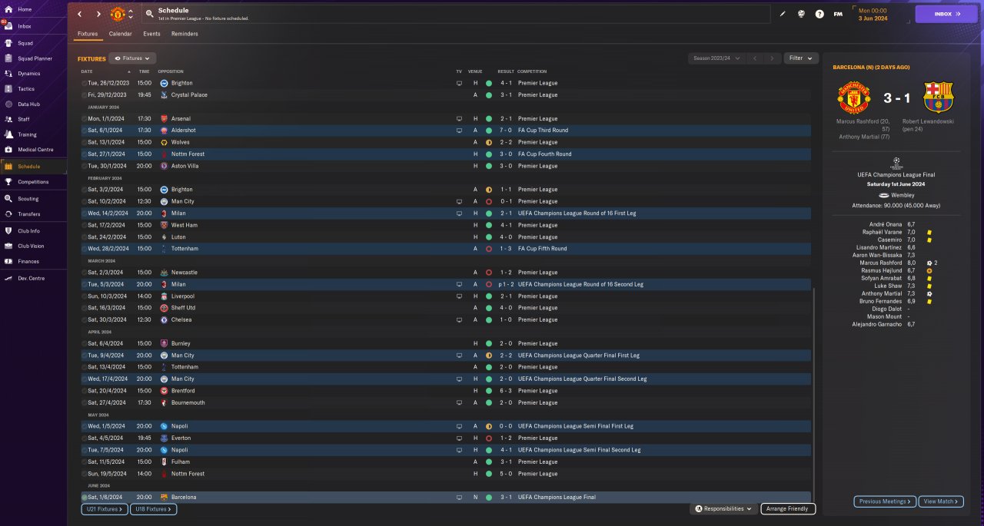Viewport: 984px width, 526px height.
Task: Click the help question mark icon
Action: point(819,14)
